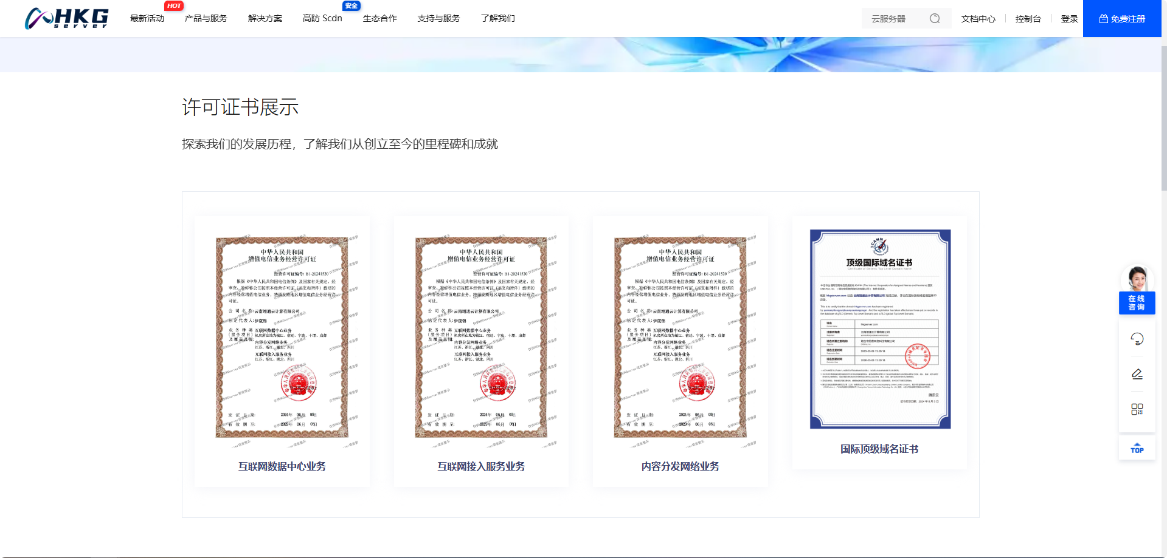
Task: Open the 产品与服务 menu
Action: (206, 18)
